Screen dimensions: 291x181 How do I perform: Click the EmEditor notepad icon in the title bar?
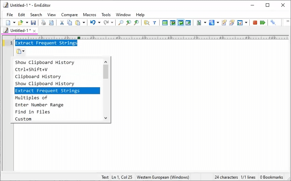pos(5,5)
